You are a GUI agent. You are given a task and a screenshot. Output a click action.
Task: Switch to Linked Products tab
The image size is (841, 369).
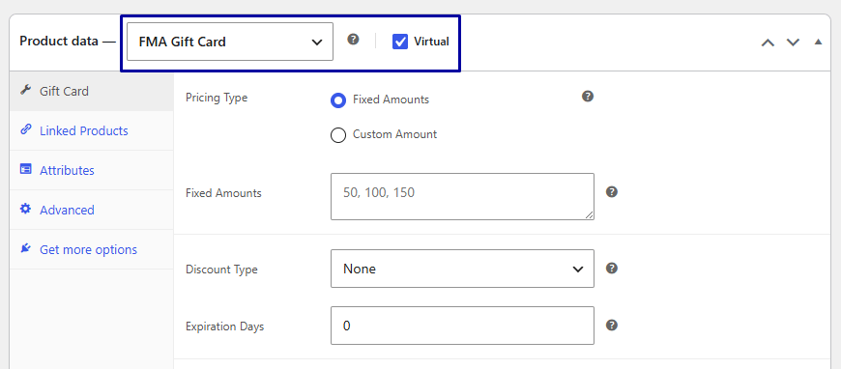tap(91, 130)
